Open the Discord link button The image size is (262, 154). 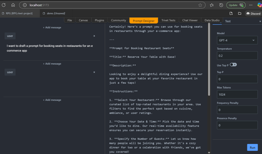point(253,14)
